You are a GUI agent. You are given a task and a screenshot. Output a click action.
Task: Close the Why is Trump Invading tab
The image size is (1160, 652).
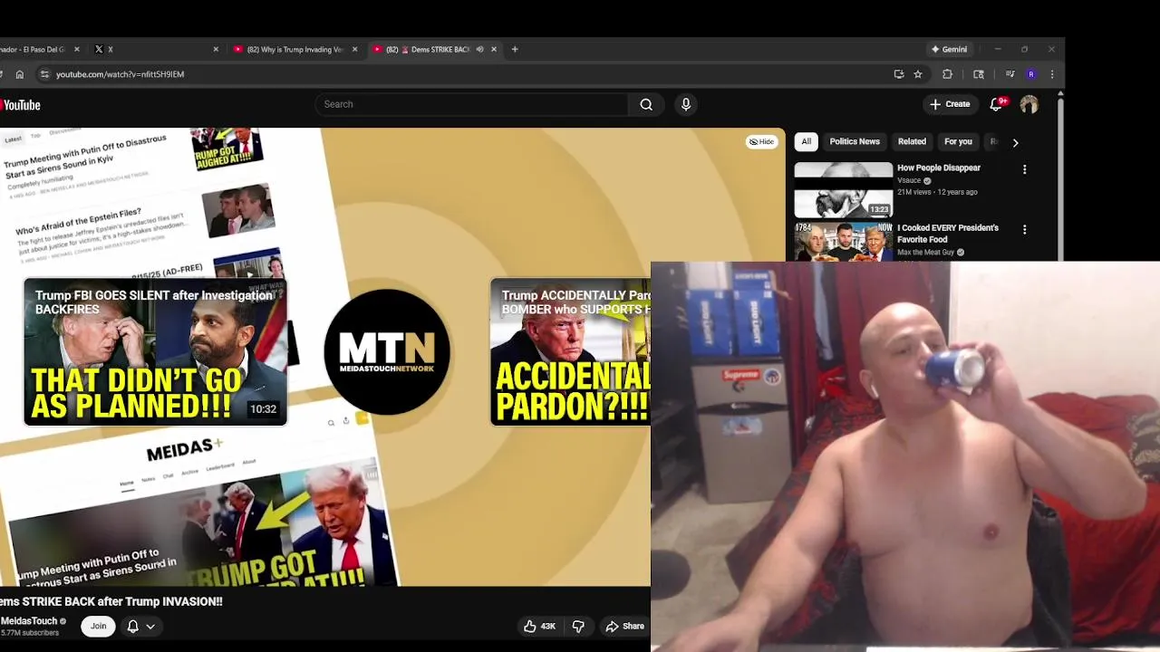pos(354,49)
